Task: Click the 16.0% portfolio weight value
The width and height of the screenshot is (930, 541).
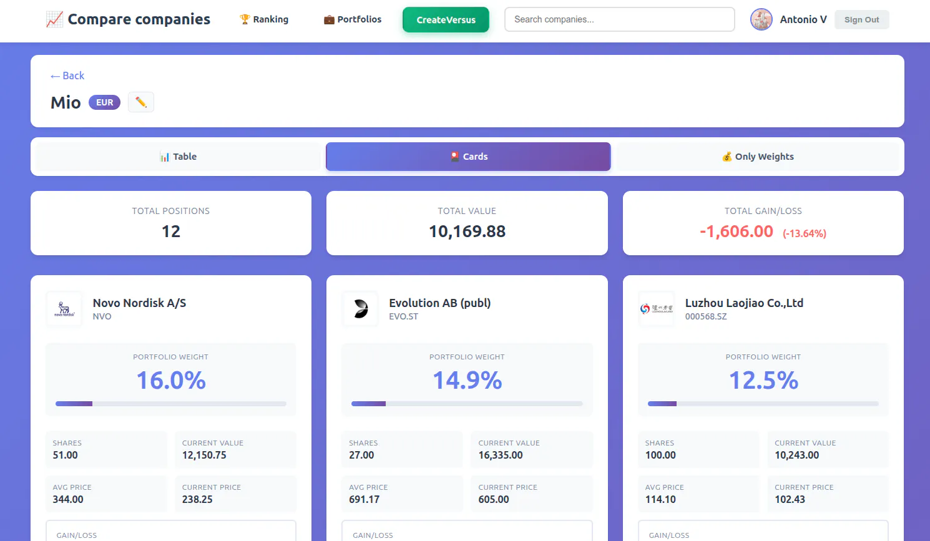Action: click(x=171, y=381)
